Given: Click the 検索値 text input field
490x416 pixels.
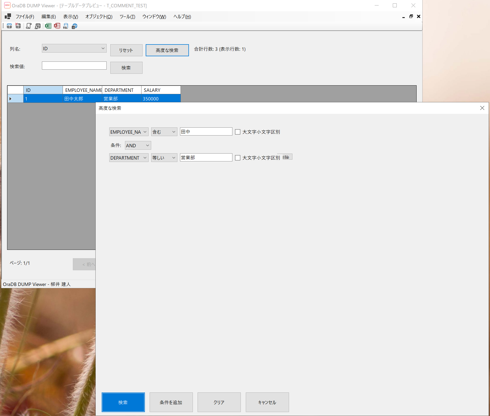Looking at the screenshot, I should click(74, 66).
